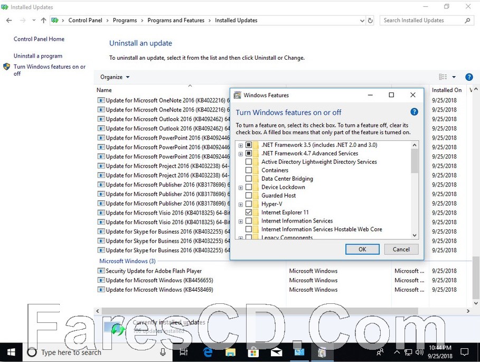Open recent locations dropdown arrow
The width and height of the screenshot is (480, 362).
point(34,20)
